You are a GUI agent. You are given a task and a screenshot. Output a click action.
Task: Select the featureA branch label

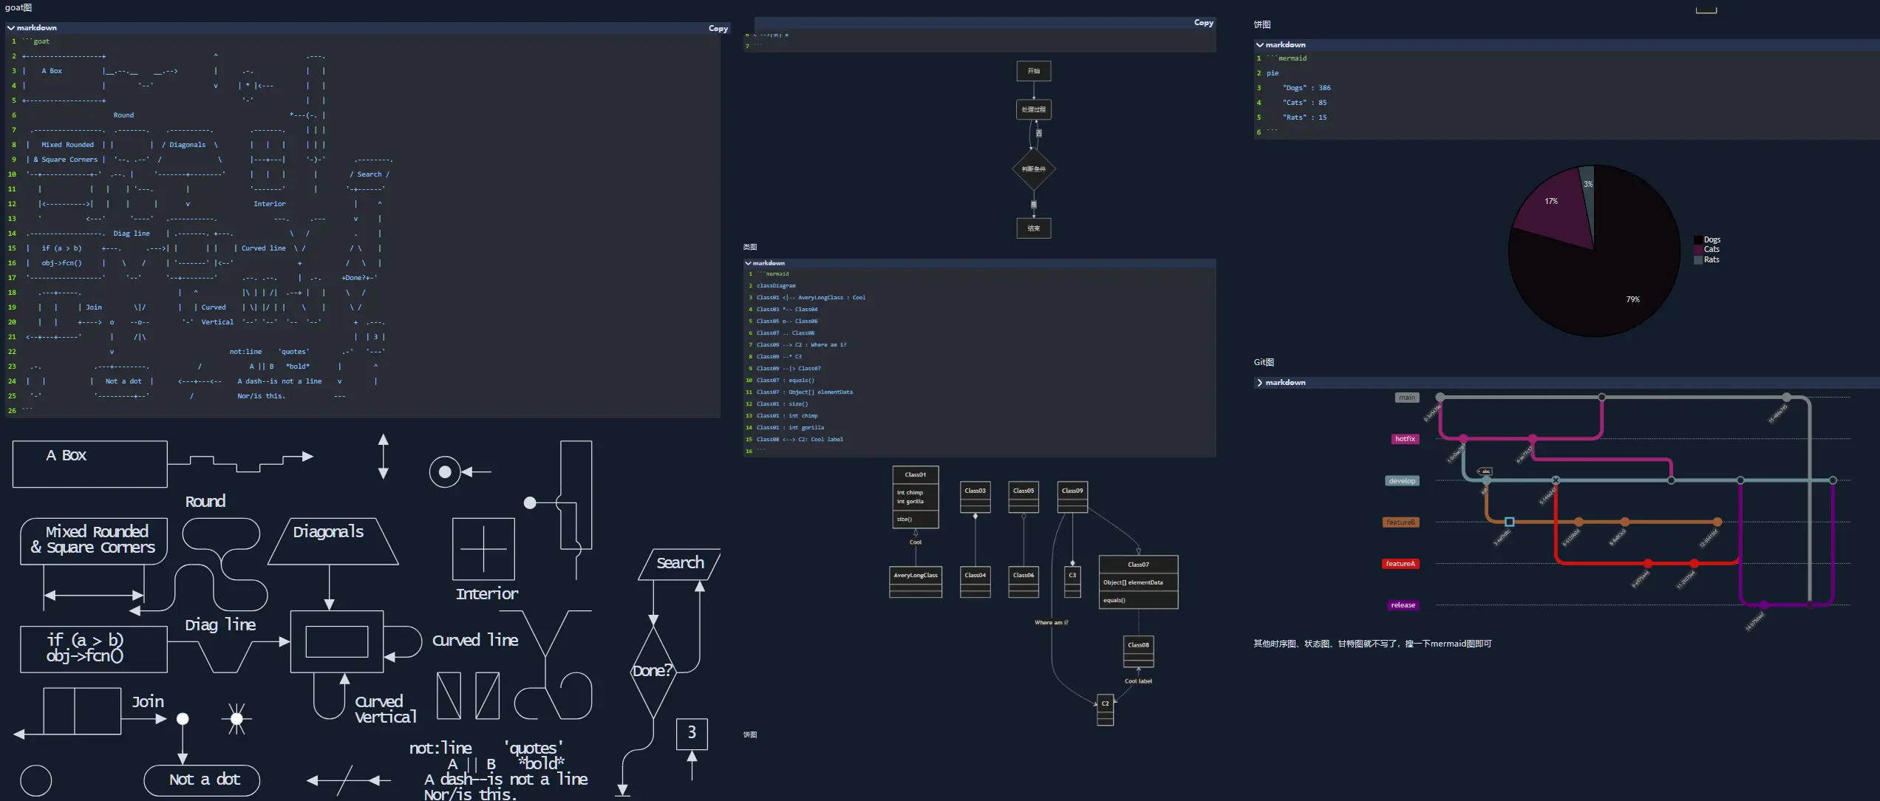pos(1400,564)
